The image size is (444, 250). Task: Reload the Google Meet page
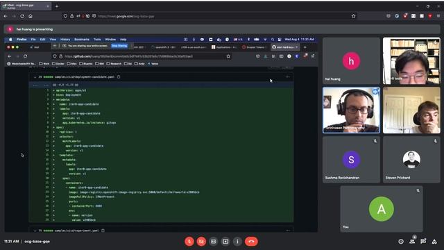22,16
